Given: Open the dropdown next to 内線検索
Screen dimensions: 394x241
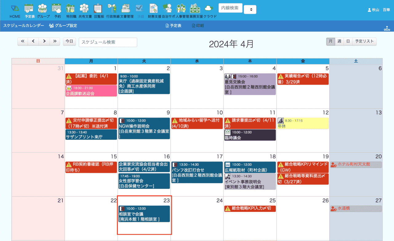Looking at the screenshot, I should click(x=250, y=10).
